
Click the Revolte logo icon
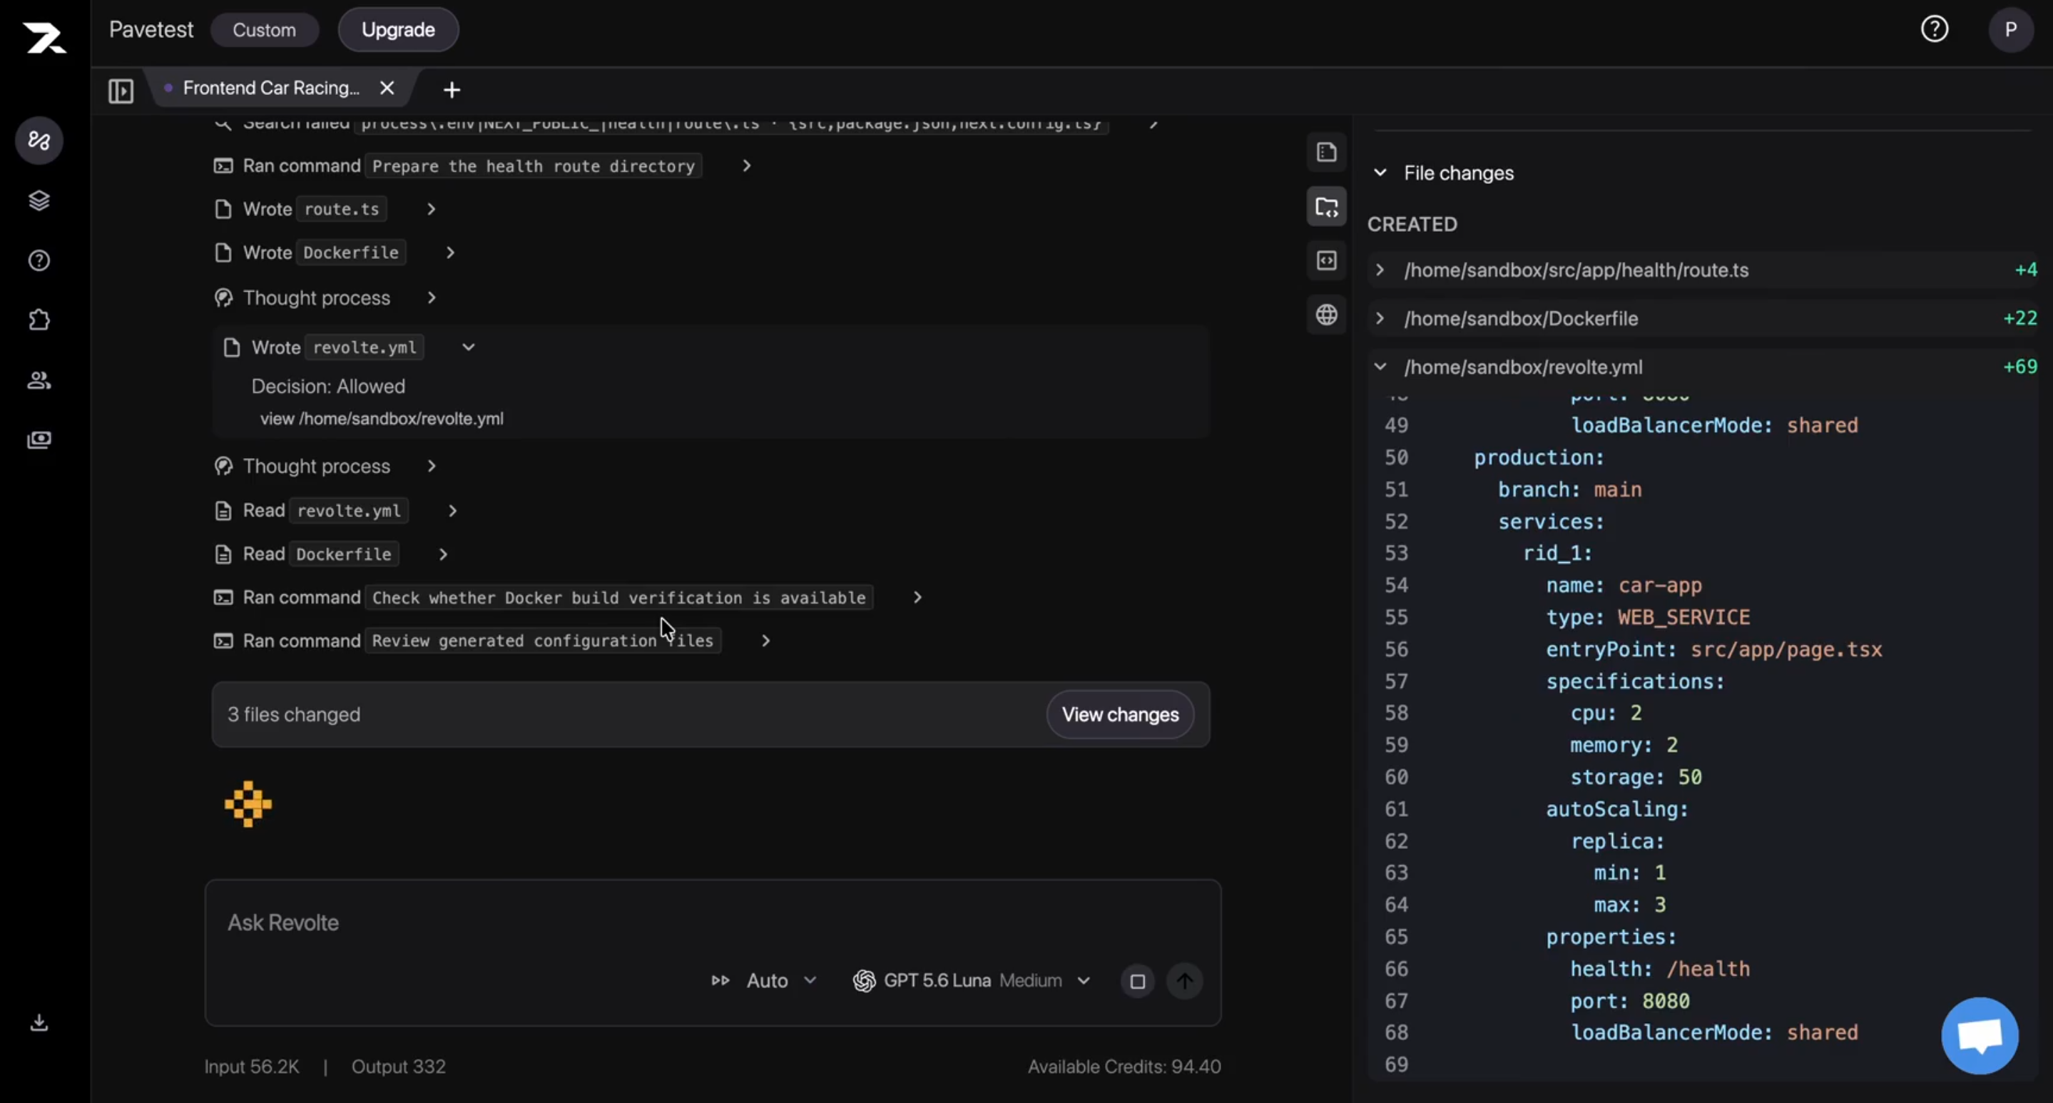point(45,38)
